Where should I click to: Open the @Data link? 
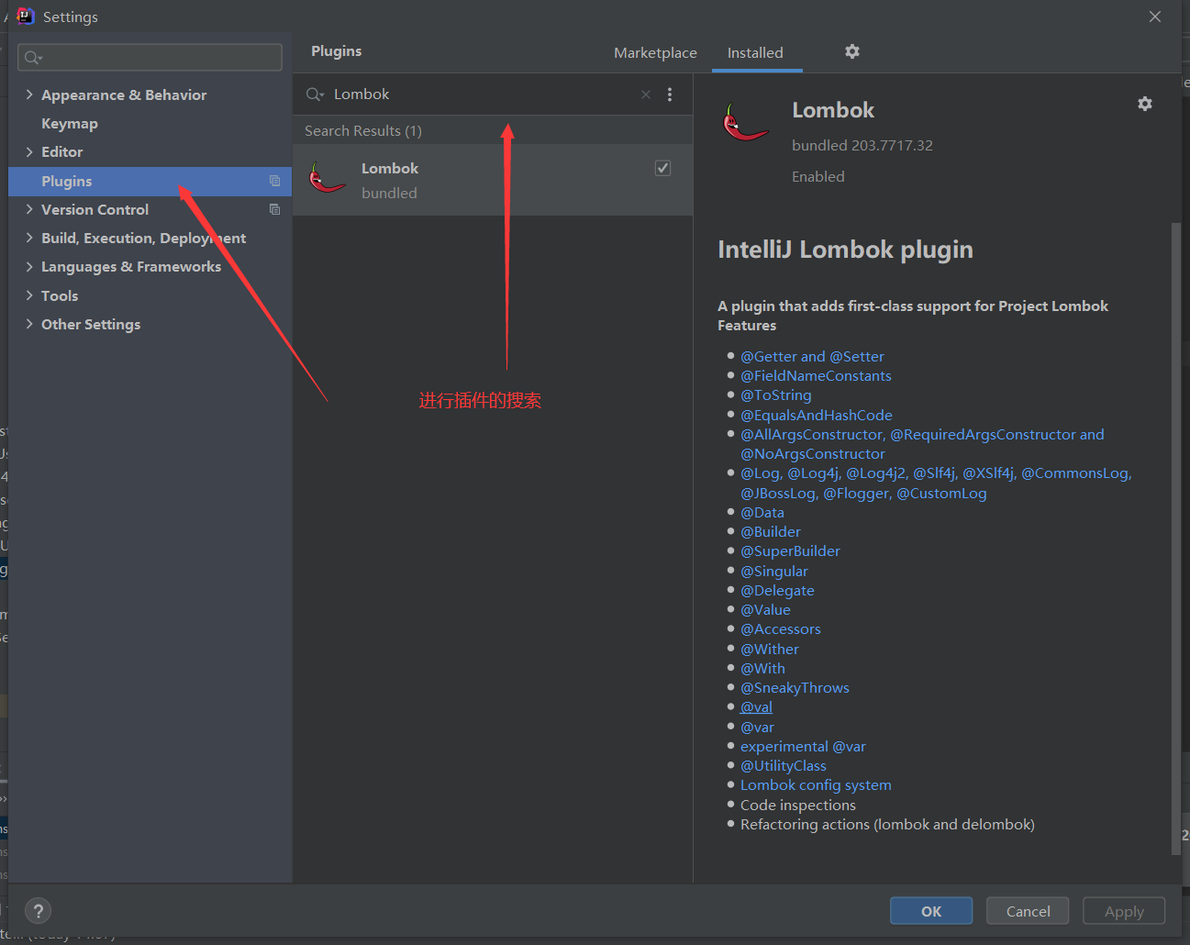(762, 512)
